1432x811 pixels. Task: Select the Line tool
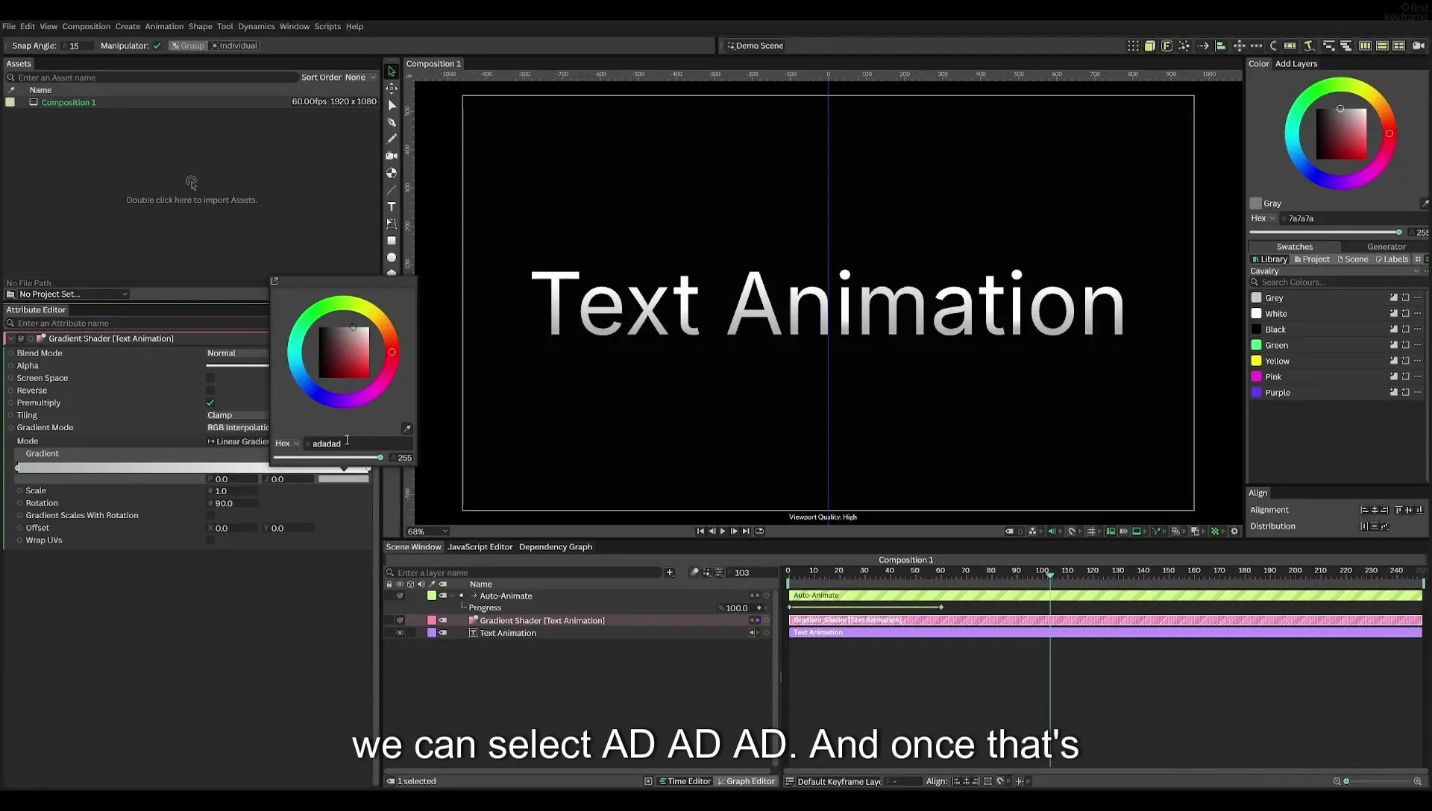click(x=392, y=190)
